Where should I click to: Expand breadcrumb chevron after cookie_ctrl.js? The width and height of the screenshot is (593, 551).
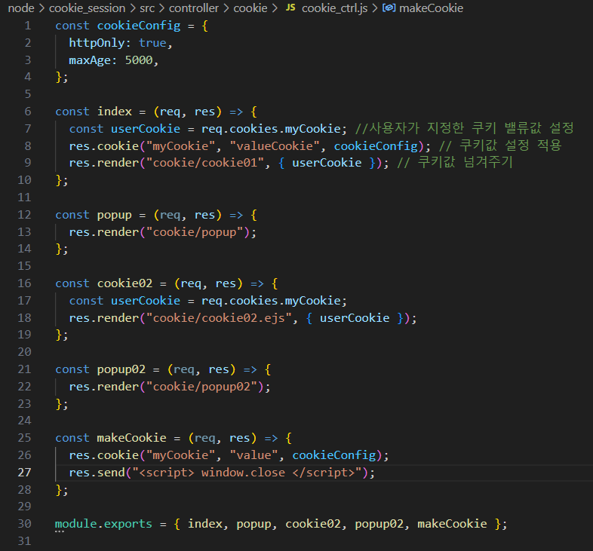point(375,8)
